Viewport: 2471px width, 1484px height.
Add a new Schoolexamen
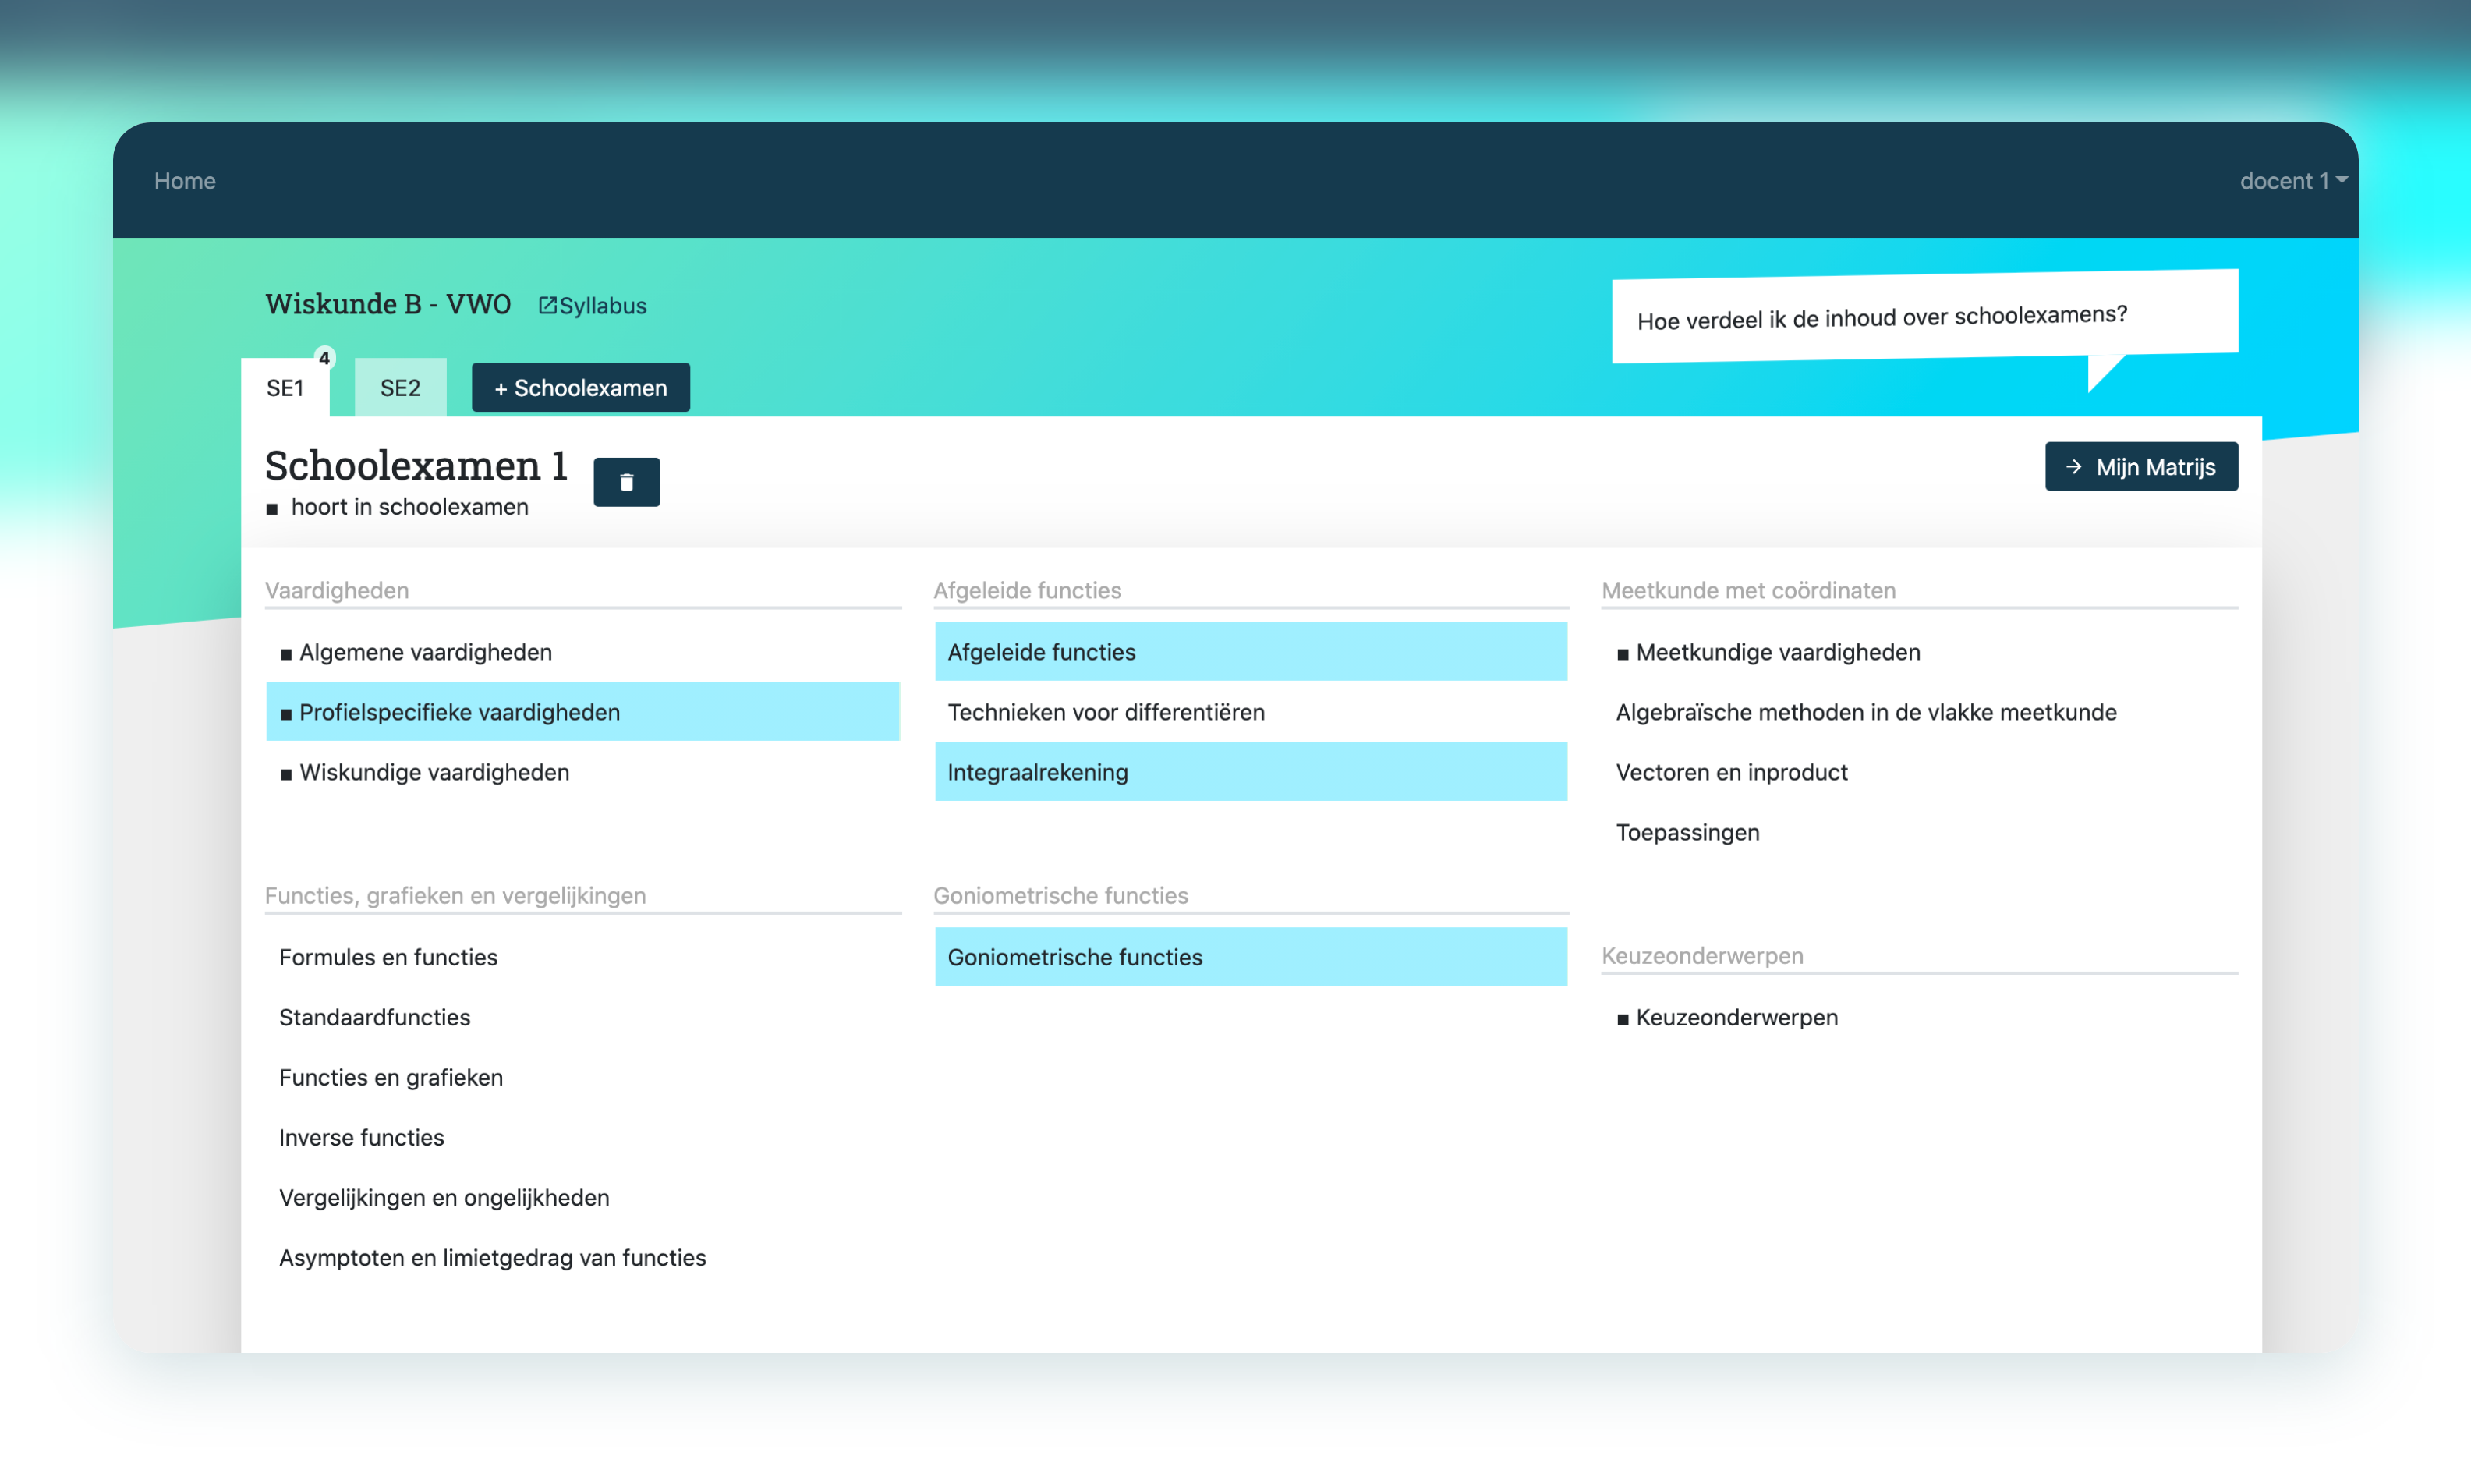(581, 388)
